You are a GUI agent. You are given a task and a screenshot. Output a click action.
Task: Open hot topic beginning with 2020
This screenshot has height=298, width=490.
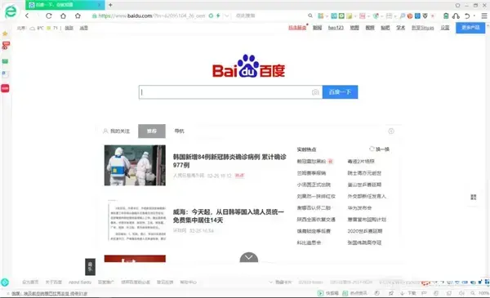click(x=365, y=231)
